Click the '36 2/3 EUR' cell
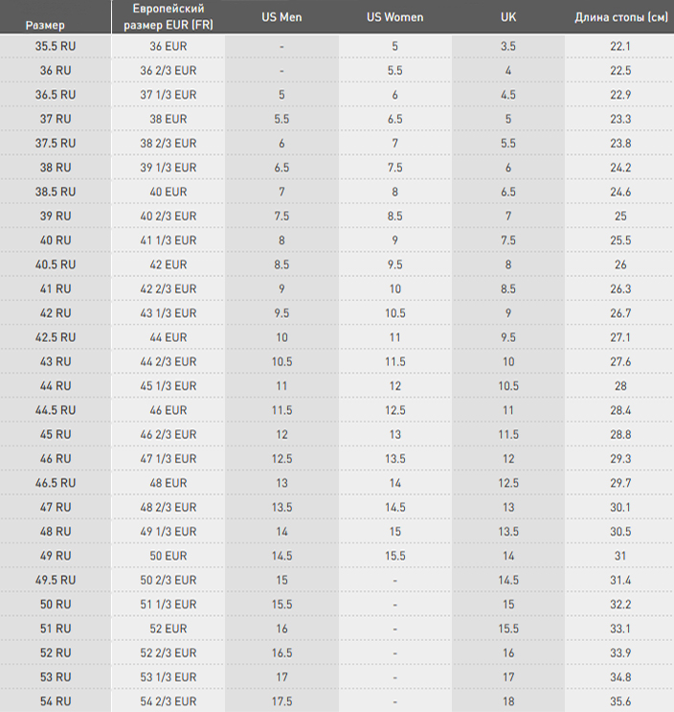674x712 pixels. [x=168, y=71]
